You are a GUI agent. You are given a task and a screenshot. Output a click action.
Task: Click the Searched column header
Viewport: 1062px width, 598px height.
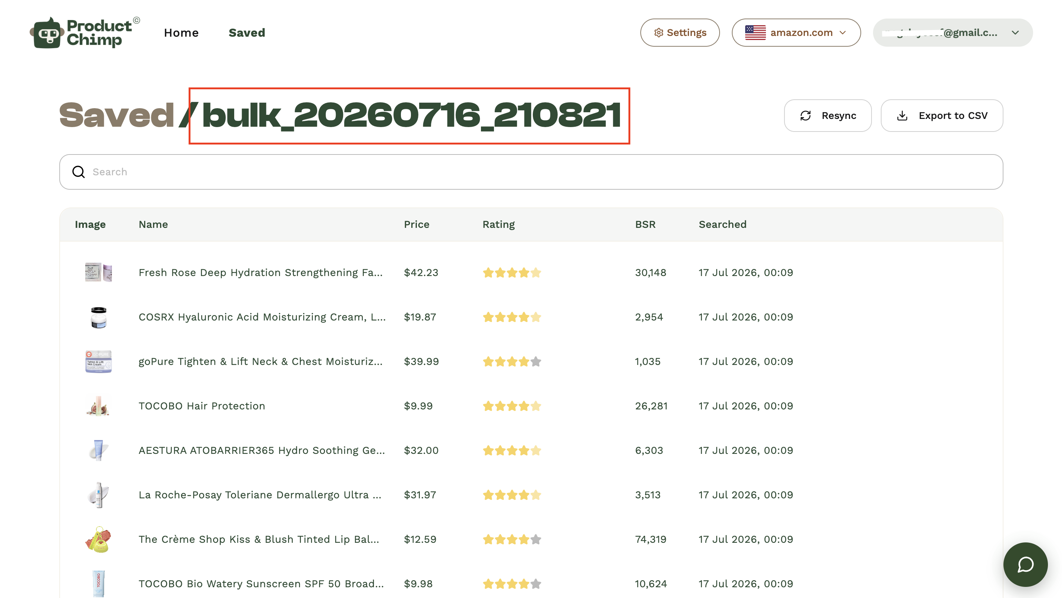point(722,224)
